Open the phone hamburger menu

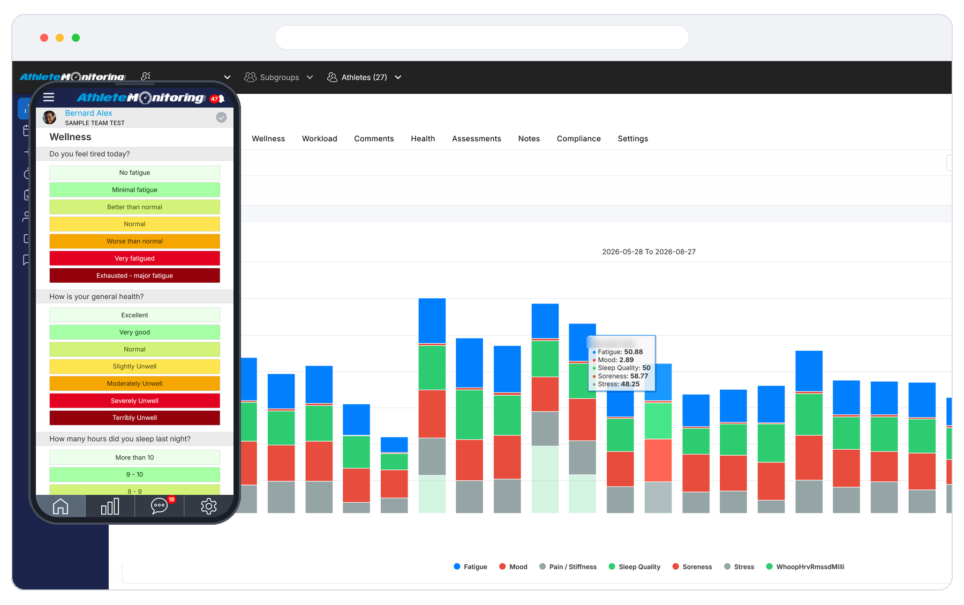49,97
